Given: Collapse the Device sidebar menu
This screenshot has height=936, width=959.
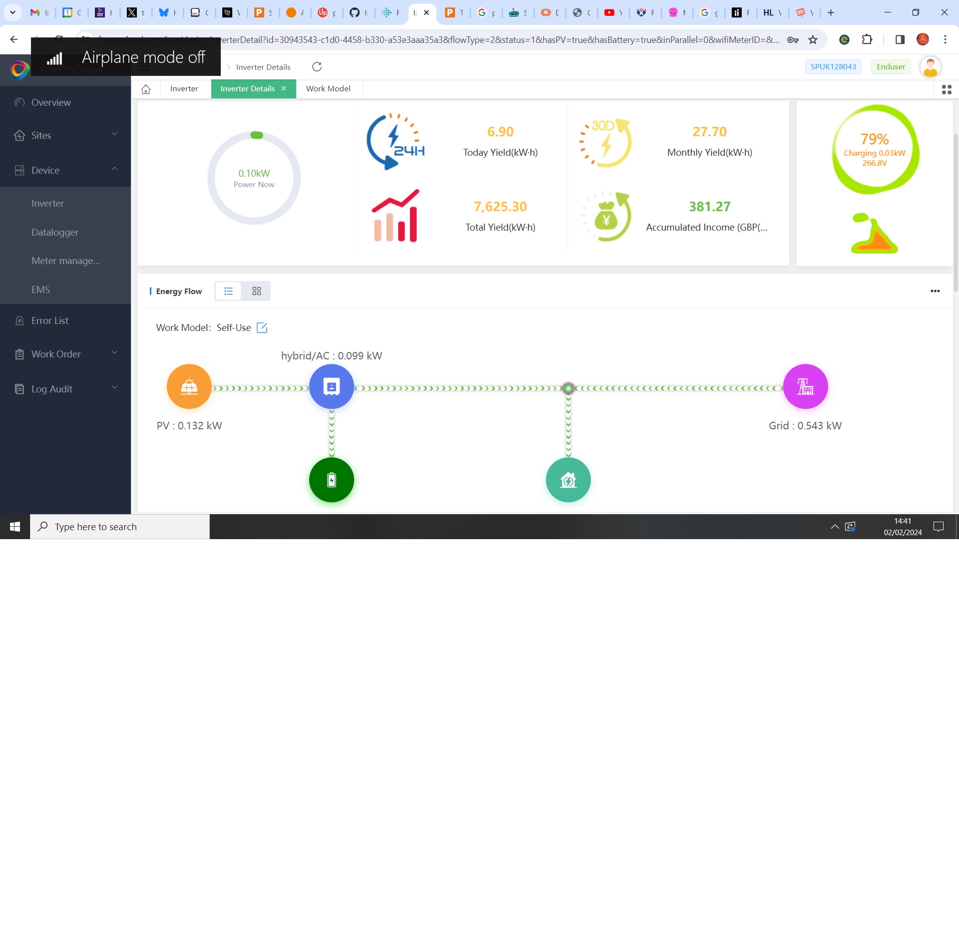Looking at the screenshot, I should (65, 170).
